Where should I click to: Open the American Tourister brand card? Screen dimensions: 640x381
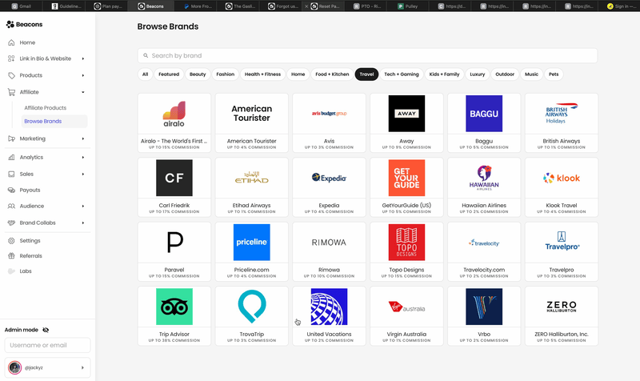pyautogui.click(x=252, y=123)
